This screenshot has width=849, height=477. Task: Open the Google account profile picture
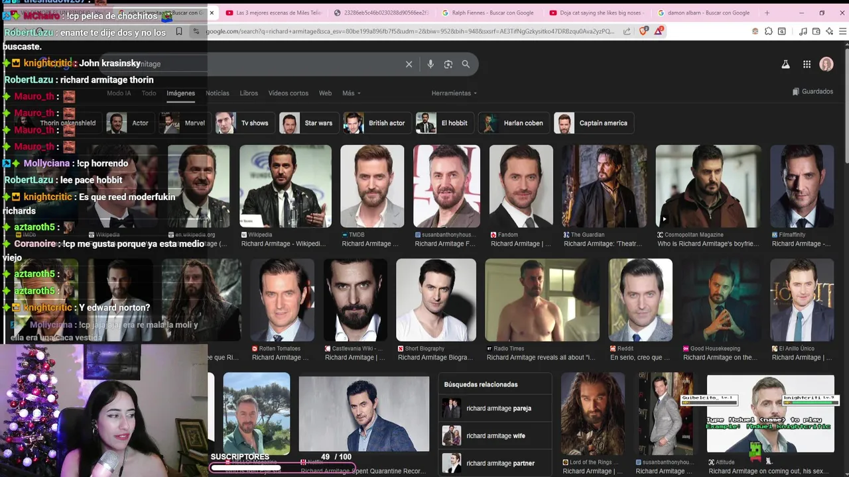(x=826, y=64)
